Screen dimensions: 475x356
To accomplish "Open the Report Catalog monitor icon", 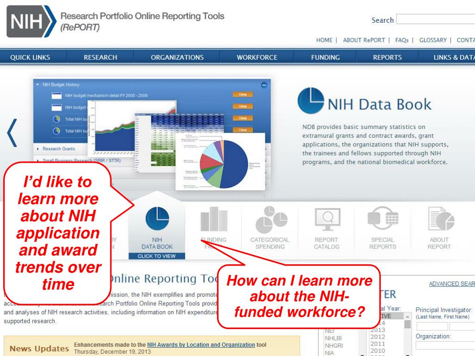I will (x=327, y=219).
